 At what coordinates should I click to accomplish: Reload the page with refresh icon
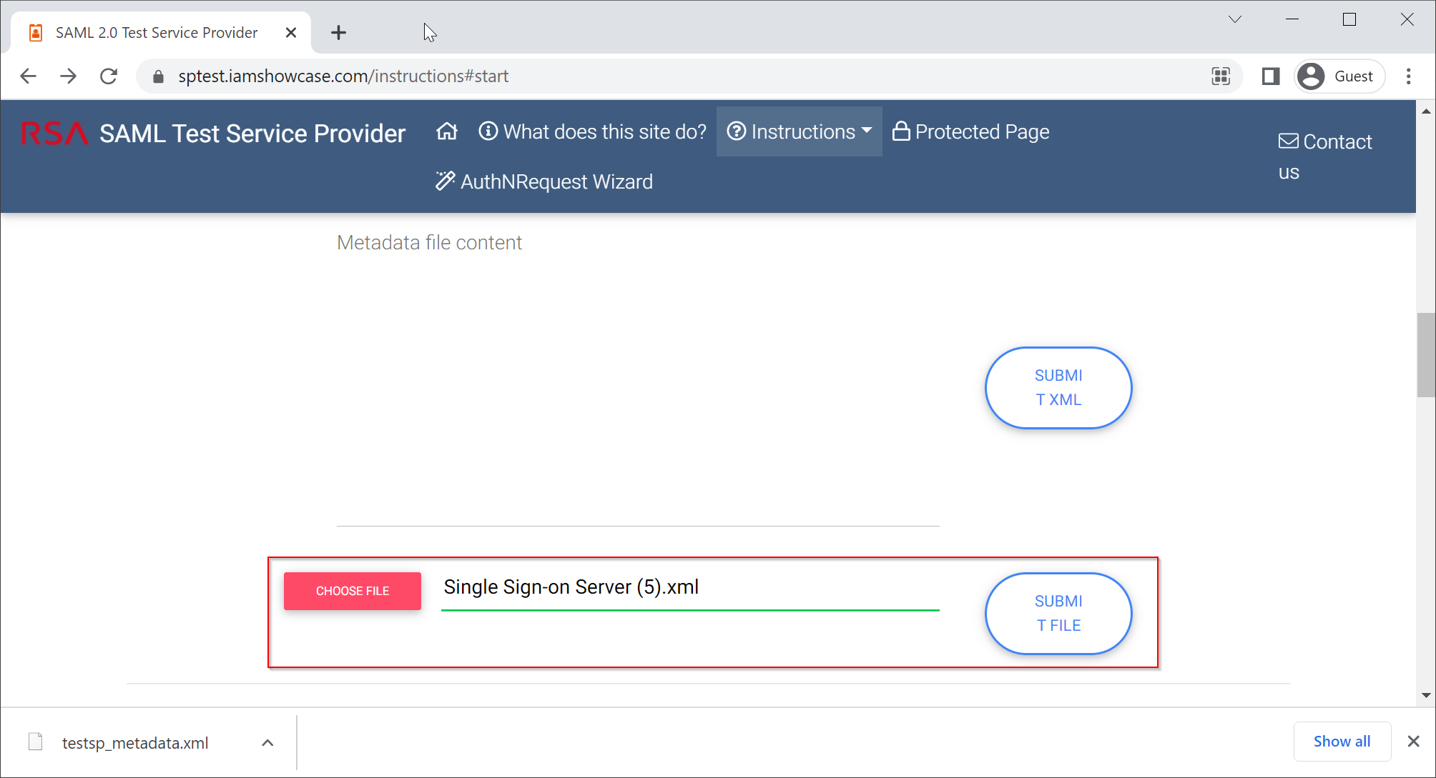coord(109,76)
